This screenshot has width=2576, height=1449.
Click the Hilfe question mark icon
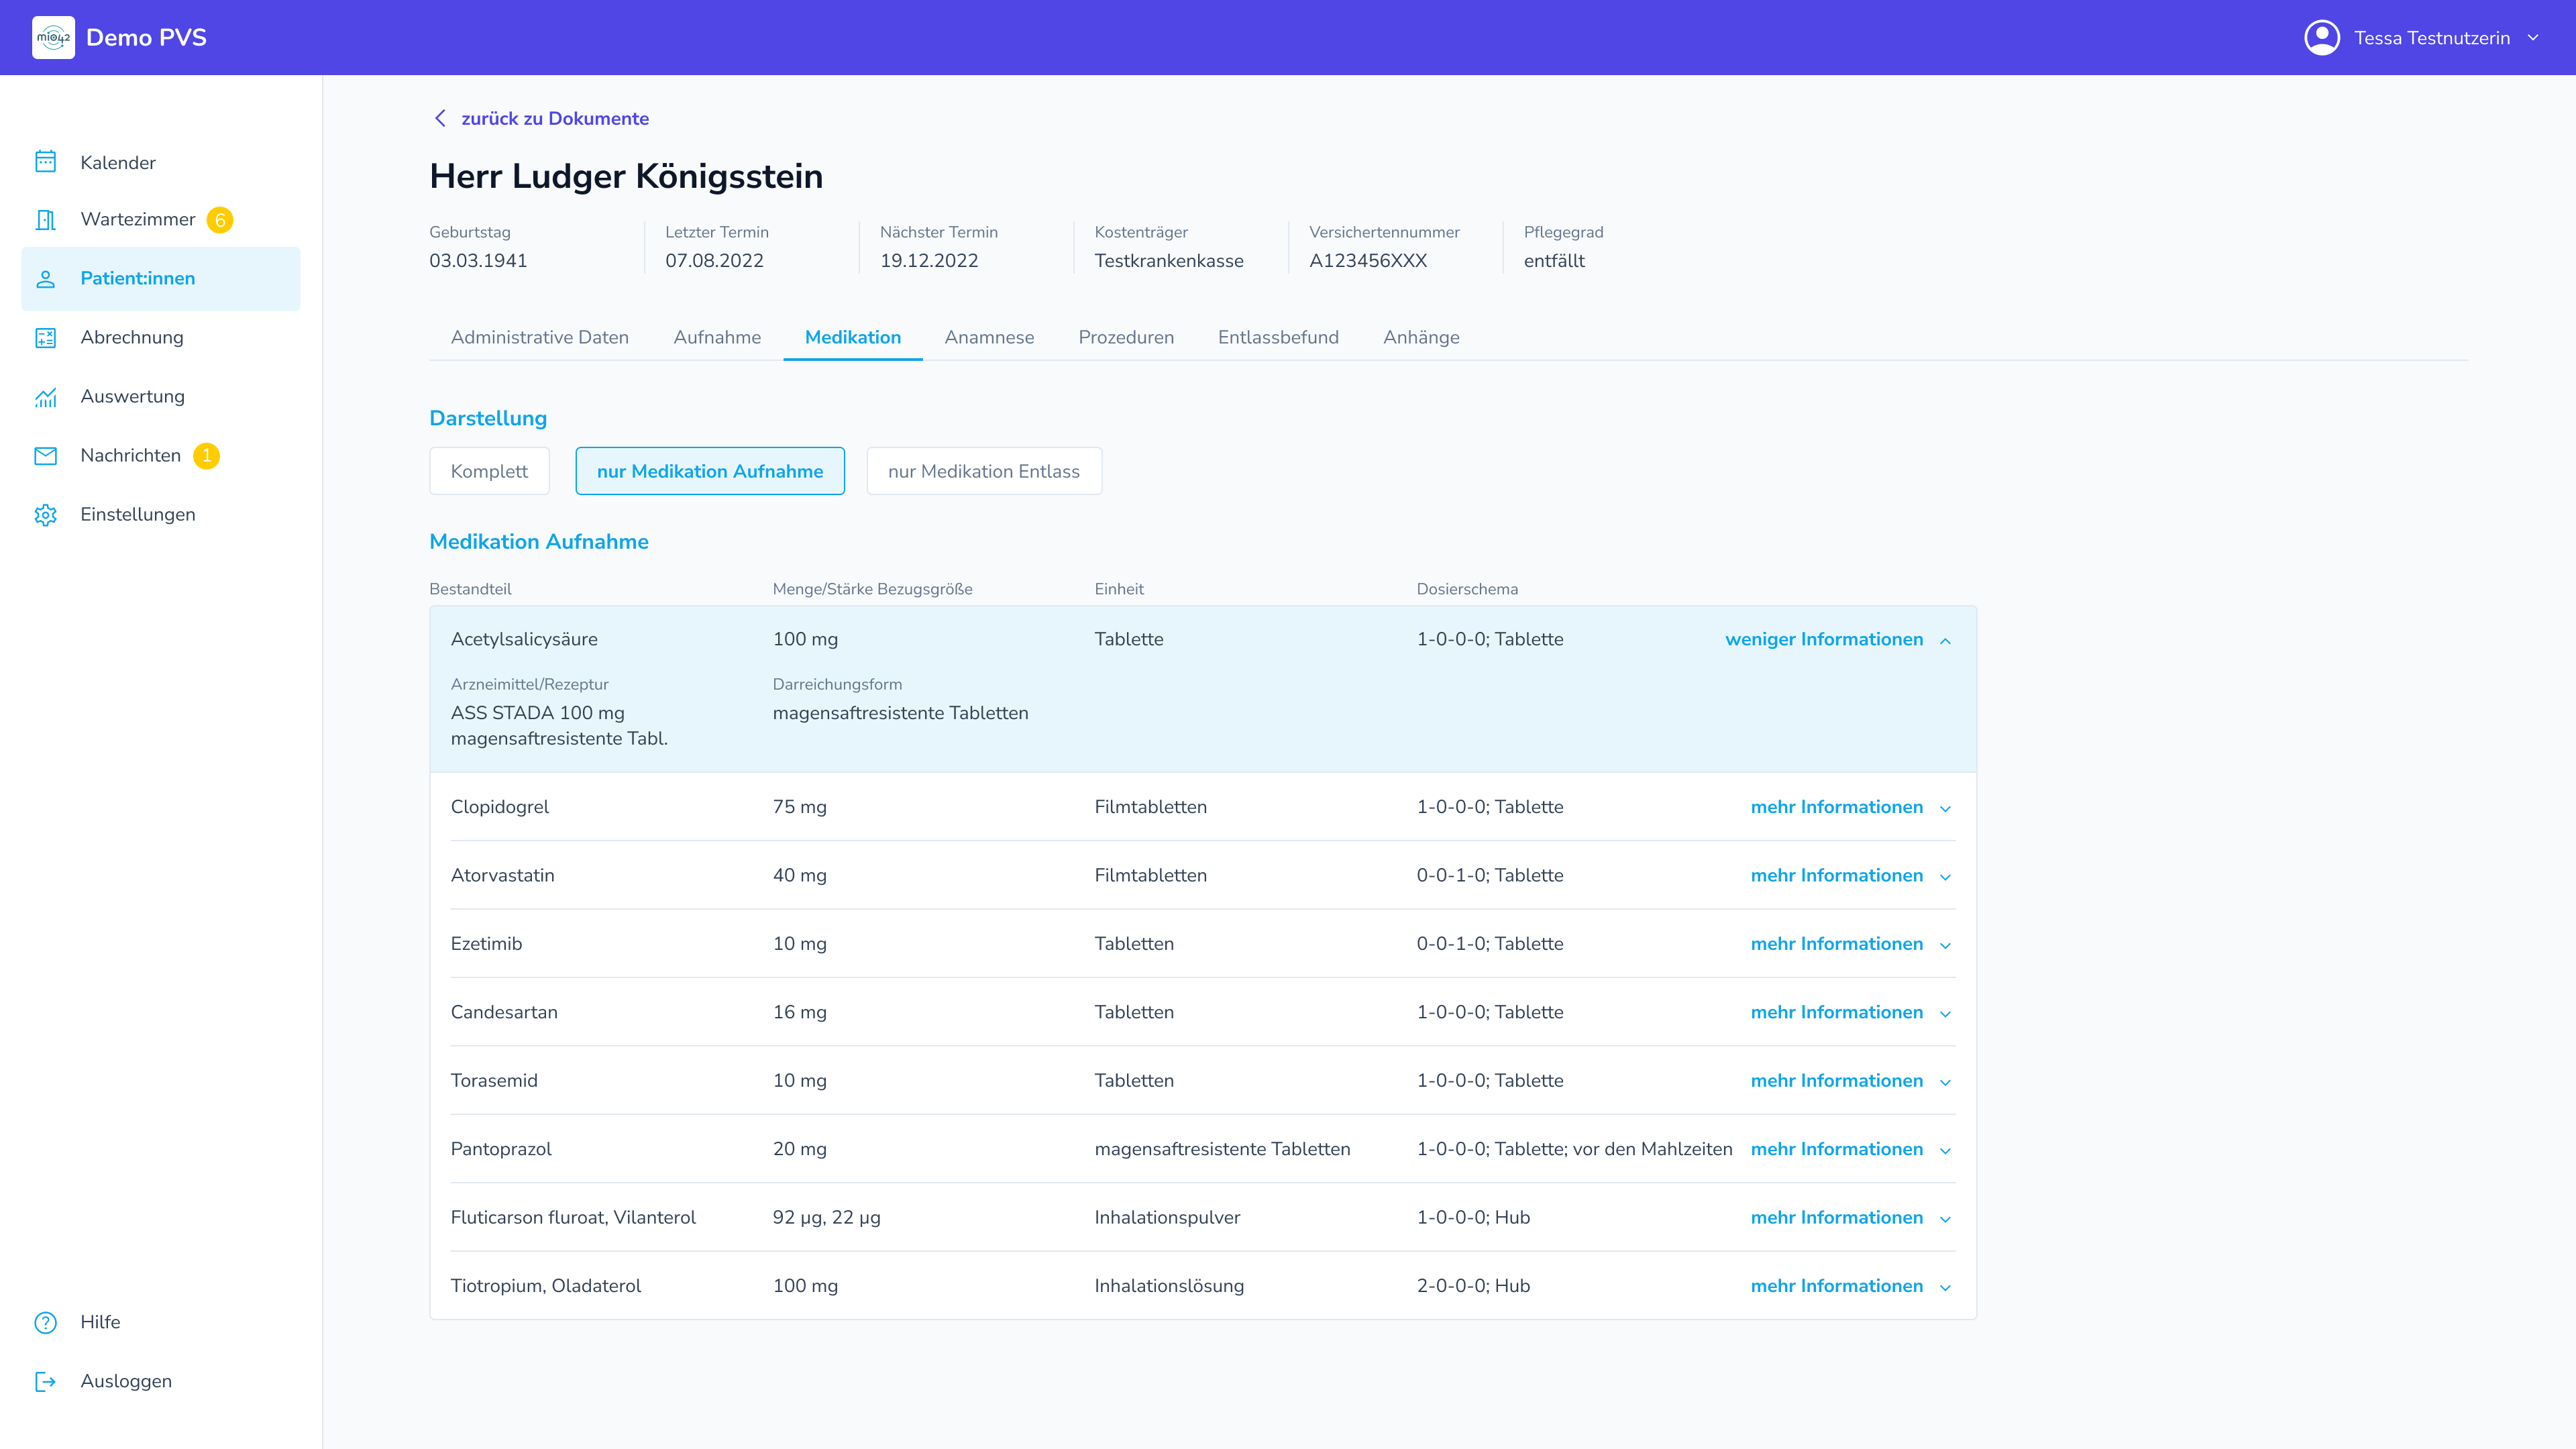(x=46, y=1322)
